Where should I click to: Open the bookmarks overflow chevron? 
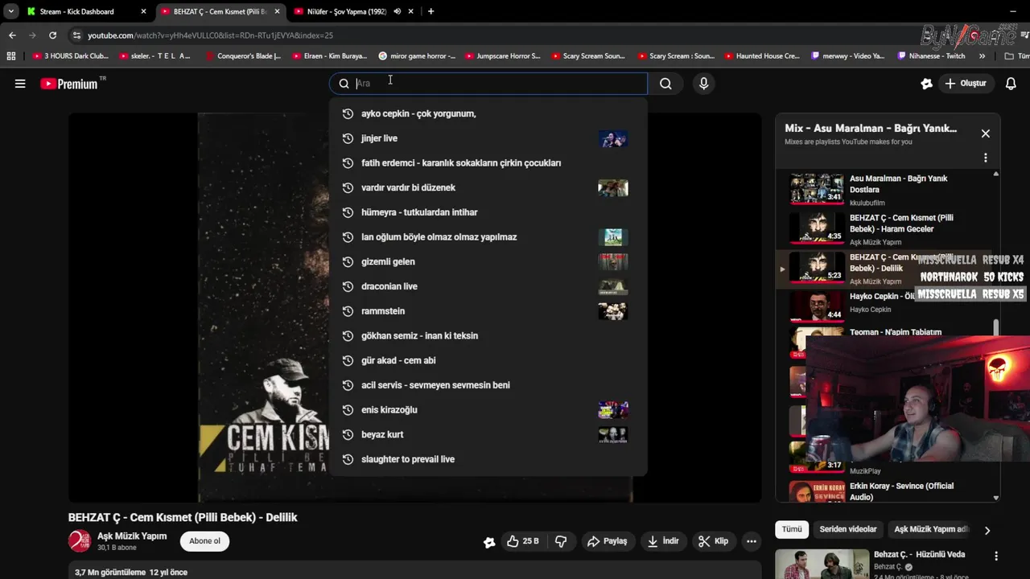[x=982, y=56]
